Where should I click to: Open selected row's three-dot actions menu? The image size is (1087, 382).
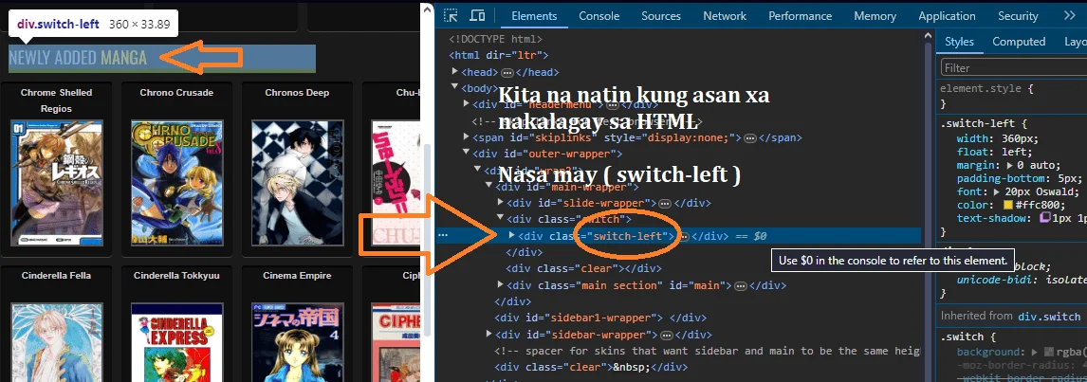tap(444, 236)
